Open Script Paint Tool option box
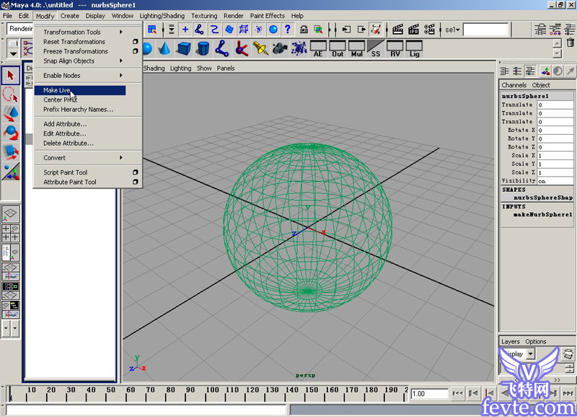577x417 pixels. point(135,172)
